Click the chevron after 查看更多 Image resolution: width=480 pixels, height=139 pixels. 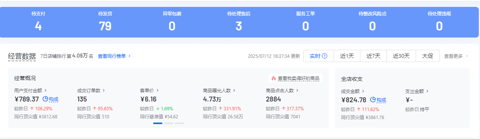[x=467, y=56]
